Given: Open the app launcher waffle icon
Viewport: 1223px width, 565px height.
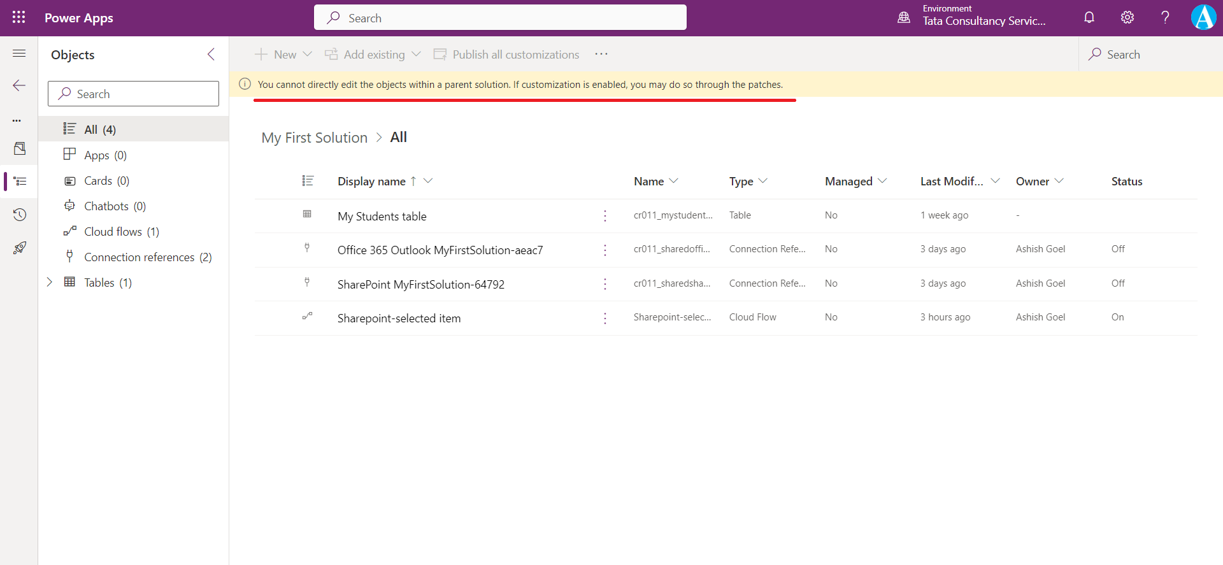Looking at the screenshot, I should pos(18,17).
